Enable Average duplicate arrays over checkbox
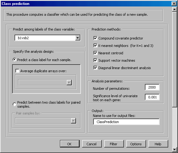178x153 pixels. [17, 71]
